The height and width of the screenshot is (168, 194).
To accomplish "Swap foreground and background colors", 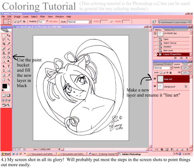I will [x=9, y=84].
